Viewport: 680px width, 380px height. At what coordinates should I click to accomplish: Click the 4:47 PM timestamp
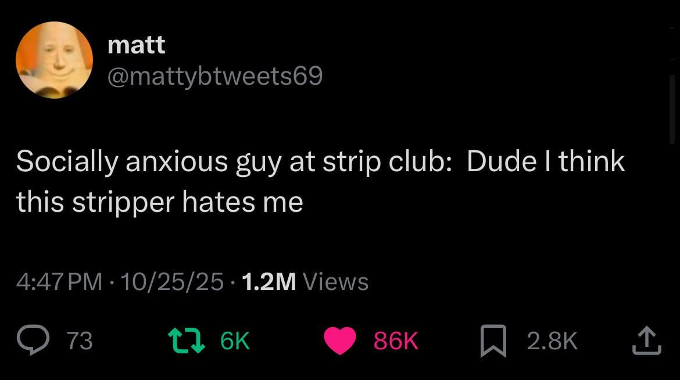[59, 282]
